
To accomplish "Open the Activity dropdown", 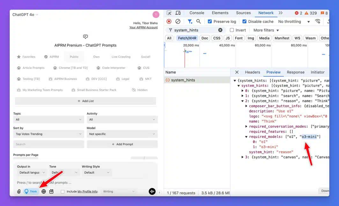I will [122, 119].
